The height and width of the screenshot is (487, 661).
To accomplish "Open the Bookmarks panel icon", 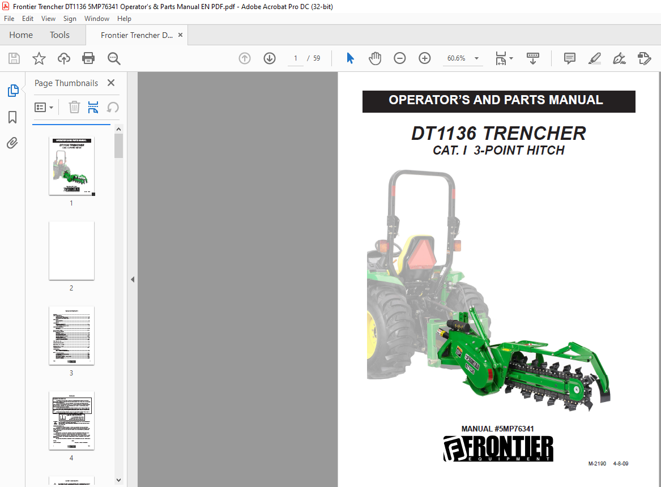I will [12, 117].
